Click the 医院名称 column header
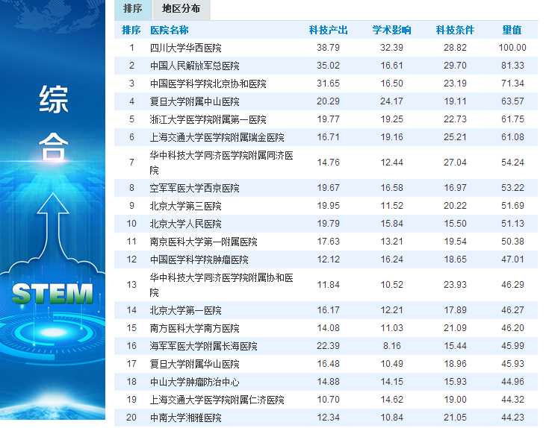The image size is (549, 428). (170, 30)
